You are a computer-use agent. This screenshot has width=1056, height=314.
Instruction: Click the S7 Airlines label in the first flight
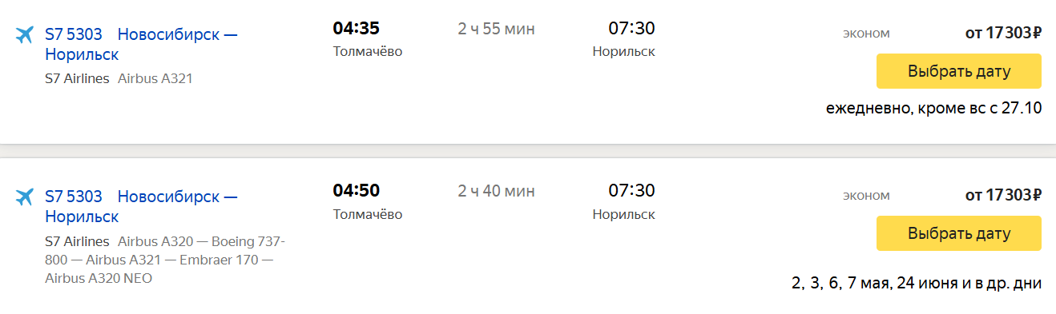click(77, 79)
